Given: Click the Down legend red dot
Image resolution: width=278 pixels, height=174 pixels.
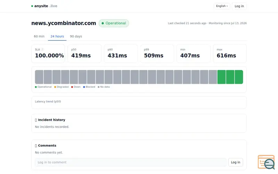Looking at the screenshot, I should point(72,87).
